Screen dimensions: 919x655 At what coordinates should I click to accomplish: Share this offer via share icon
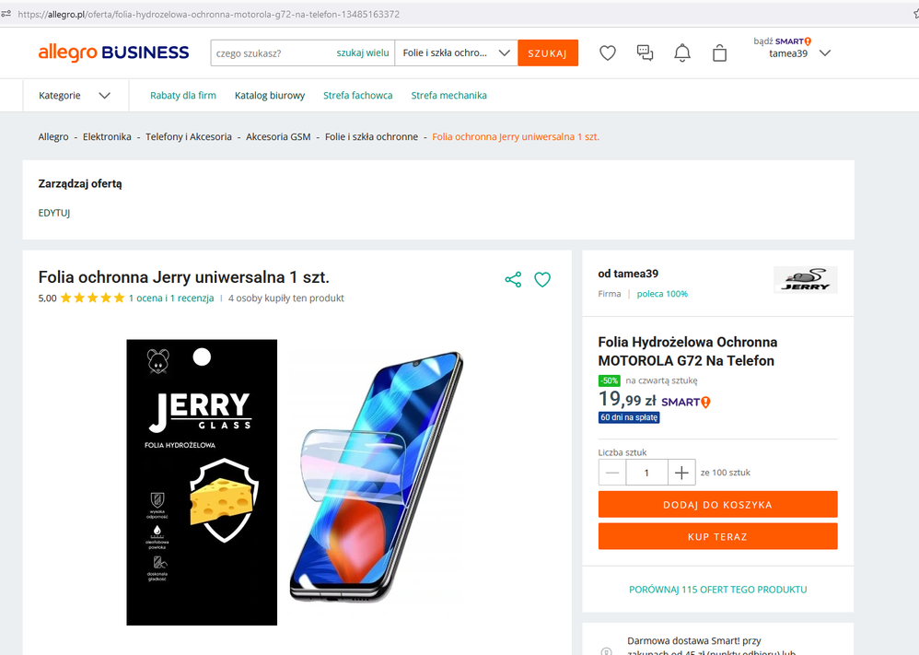(x=513, y=279)
